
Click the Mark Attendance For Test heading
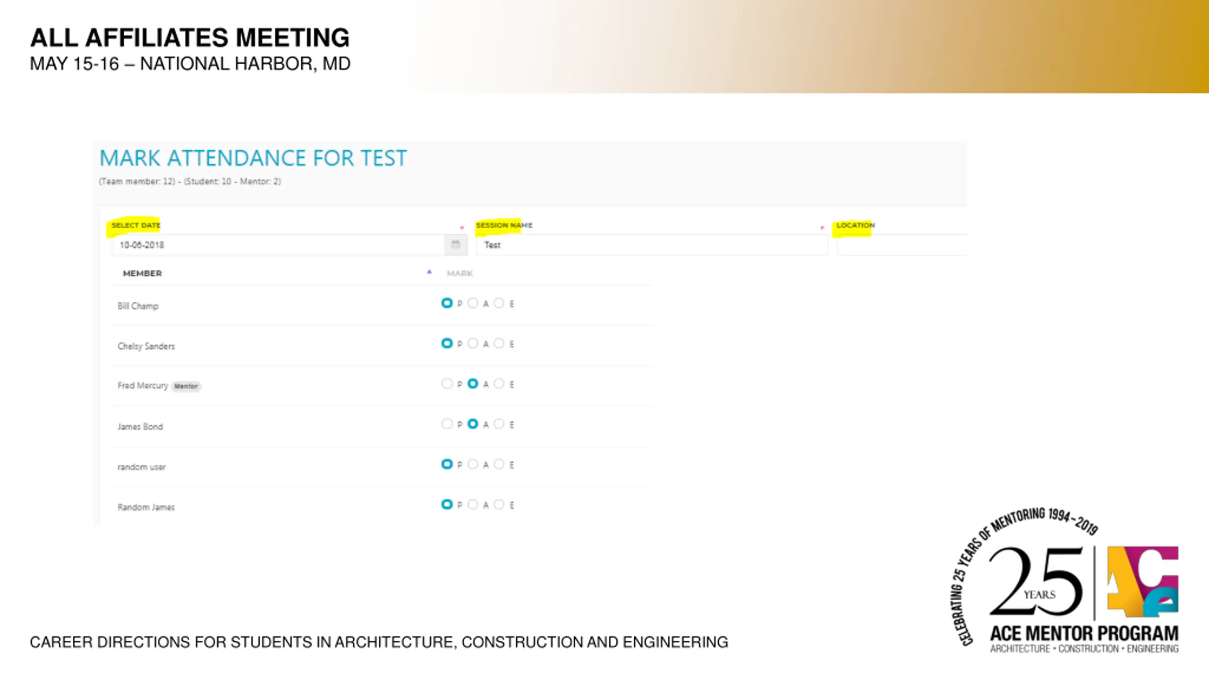253,158
